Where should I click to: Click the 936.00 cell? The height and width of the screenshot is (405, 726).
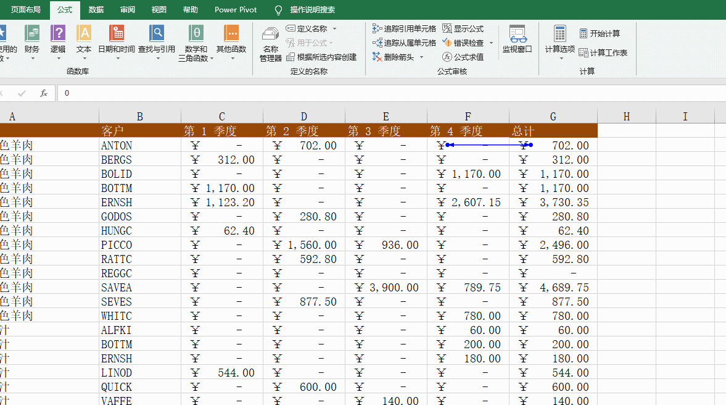coord(386,244)
